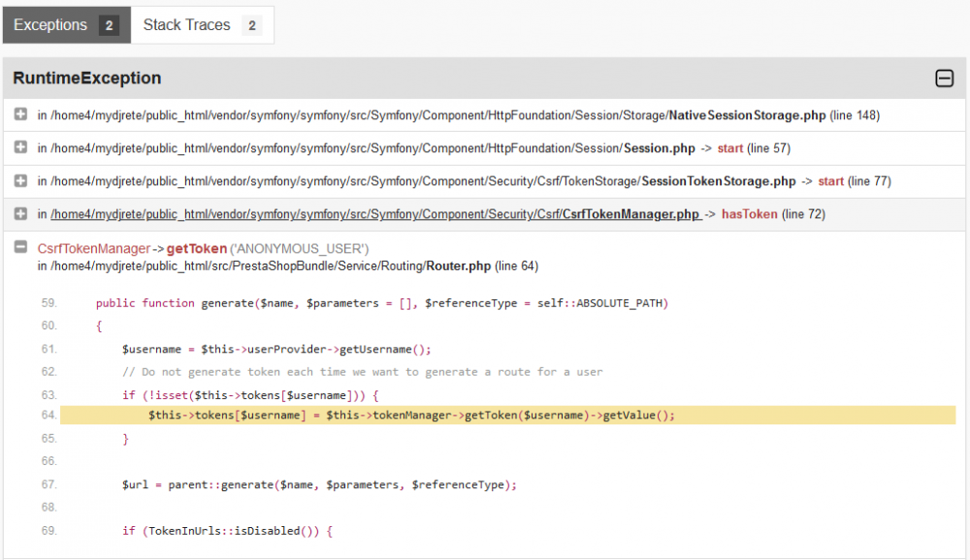Click the NativeSessionStorage.php file path
Screen dimensions: 970x560
438,115
